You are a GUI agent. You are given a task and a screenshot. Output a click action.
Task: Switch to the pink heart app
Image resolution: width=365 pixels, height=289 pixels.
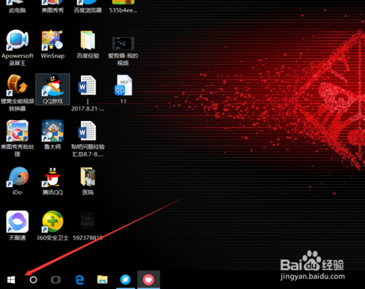pos(148,280)
